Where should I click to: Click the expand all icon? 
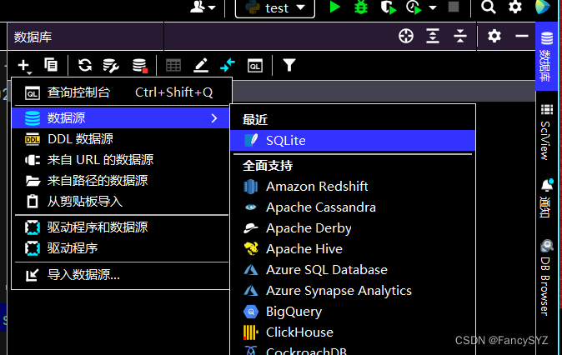[x=433, y=36]
